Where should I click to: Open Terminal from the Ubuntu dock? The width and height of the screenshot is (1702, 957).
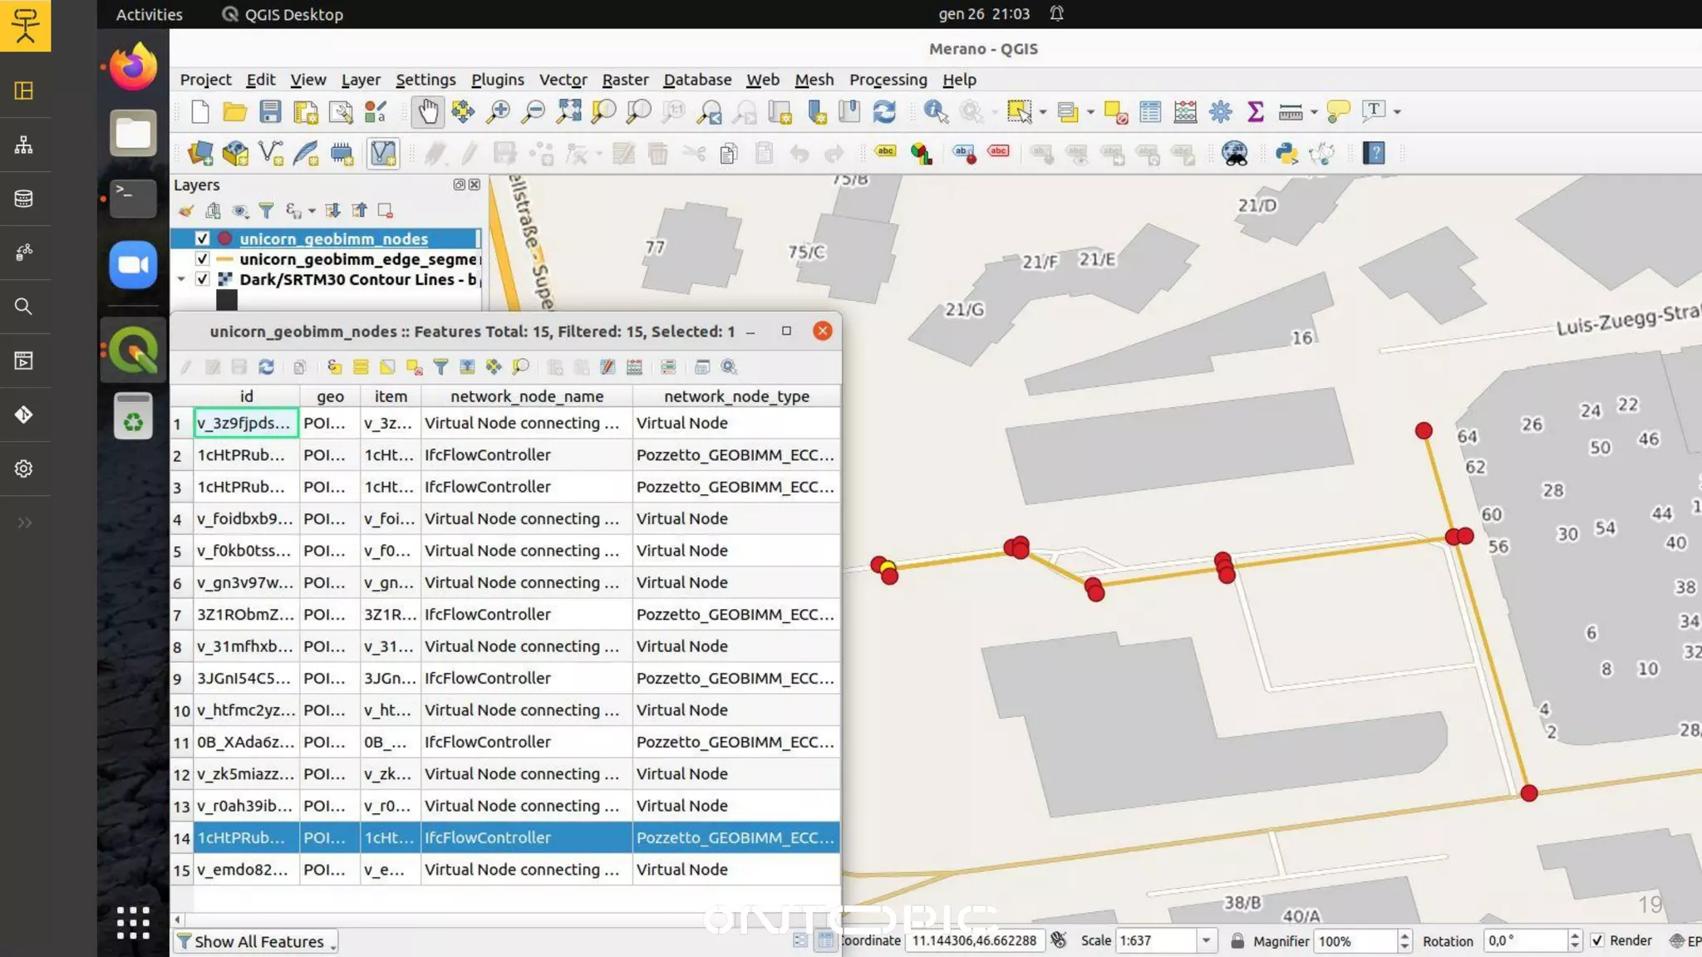point(133,199)
